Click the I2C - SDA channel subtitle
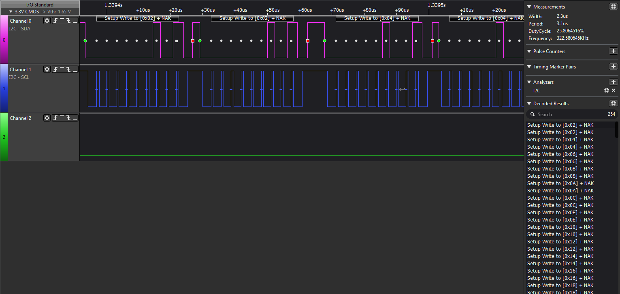The width and height of the screenshot is (620, 294). coord(19,29)
